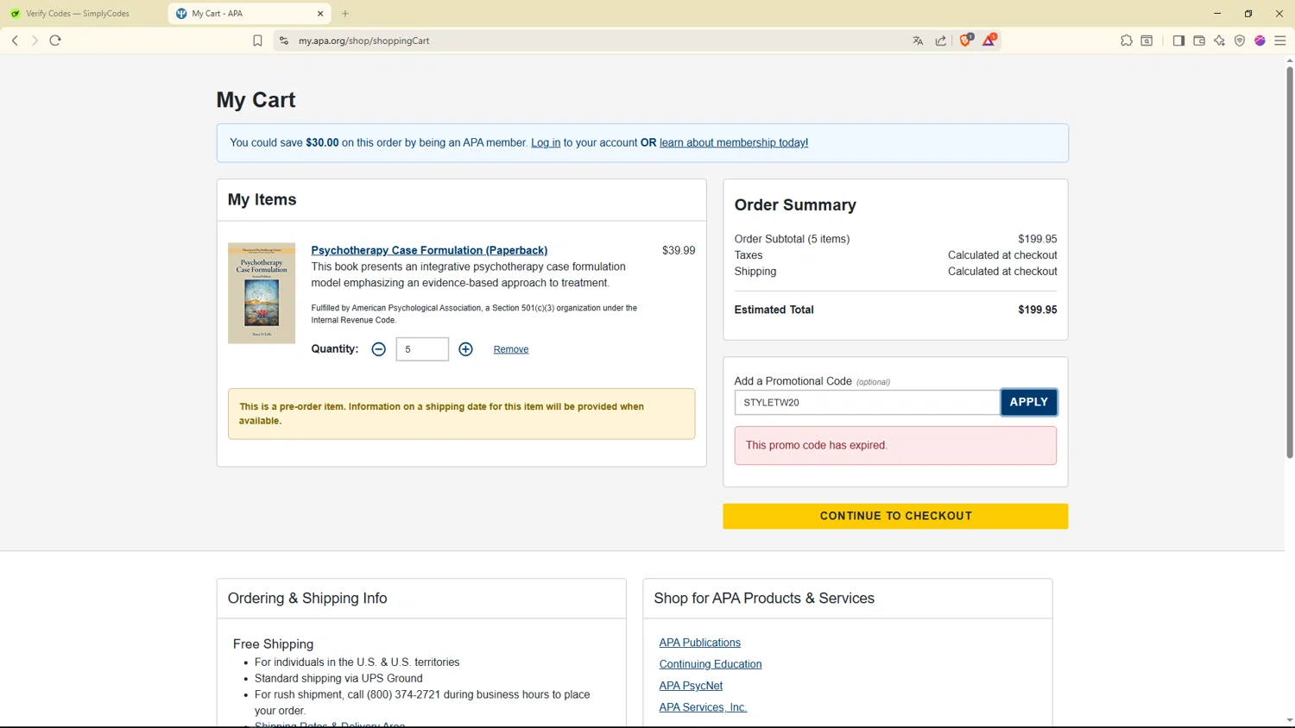Click the "Free Shipping" heading
1295x728 pixels.
273,644
